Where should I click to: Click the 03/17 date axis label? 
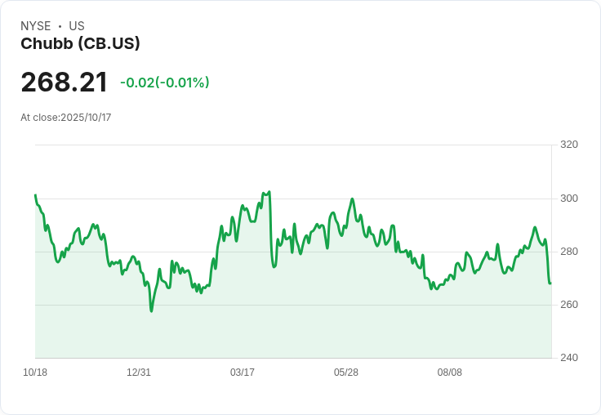[243, 373]
